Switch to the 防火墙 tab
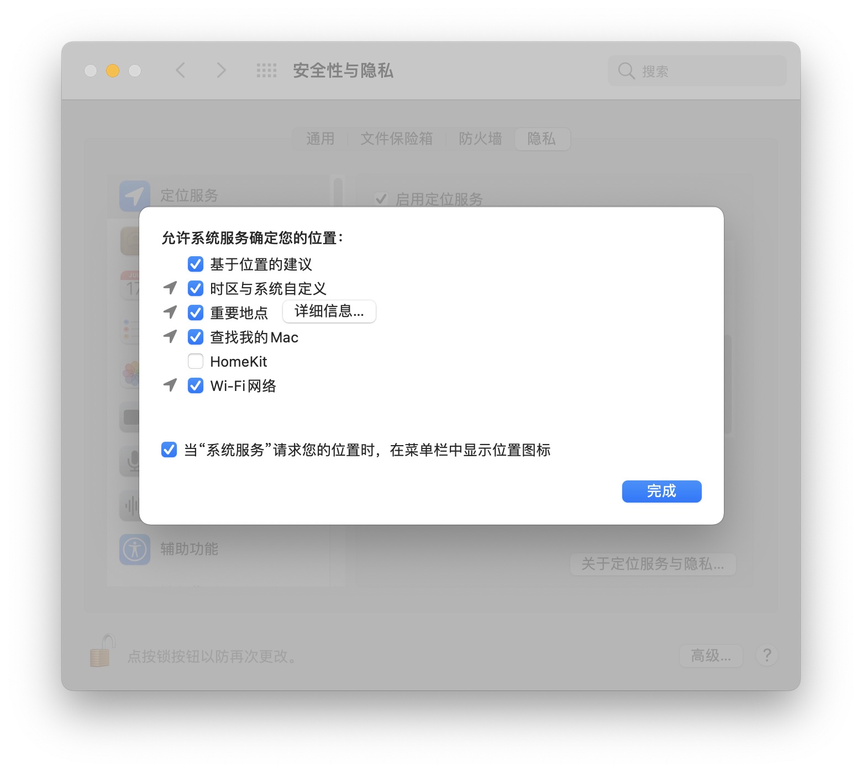862x772 pixels. (480, 139)
